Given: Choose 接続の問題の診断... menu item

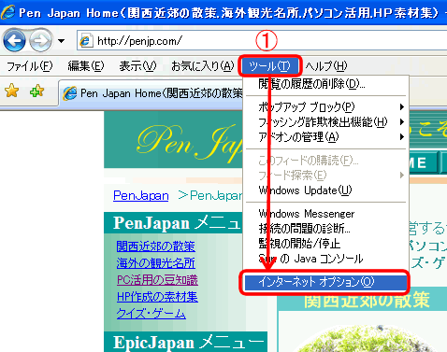Looking at the screenshot, I should tap(325, 229).
